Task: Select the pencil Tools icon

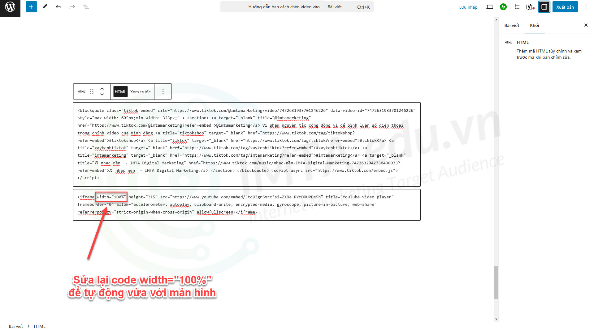Action: click(45, 7)
